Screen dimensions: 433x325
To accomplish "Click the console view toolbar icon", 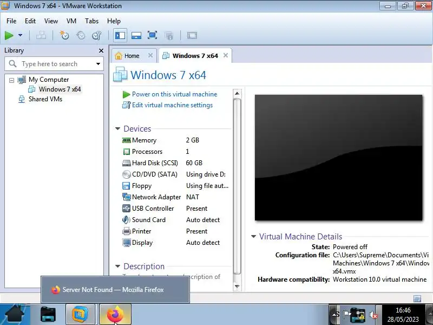I will 192,35.
